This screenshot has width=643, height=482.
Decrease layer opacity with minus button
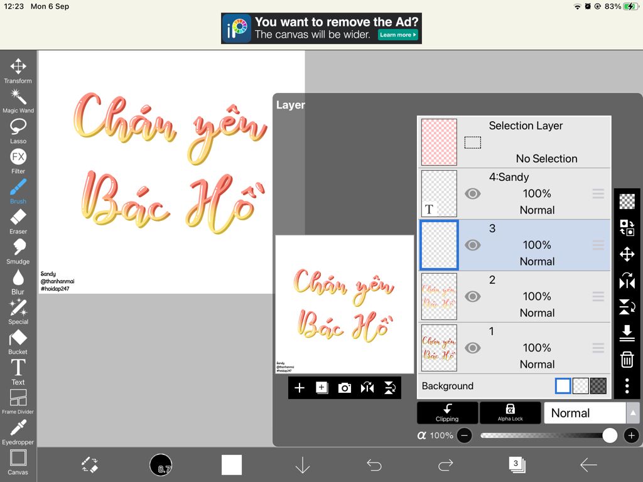tap(464, 436)
